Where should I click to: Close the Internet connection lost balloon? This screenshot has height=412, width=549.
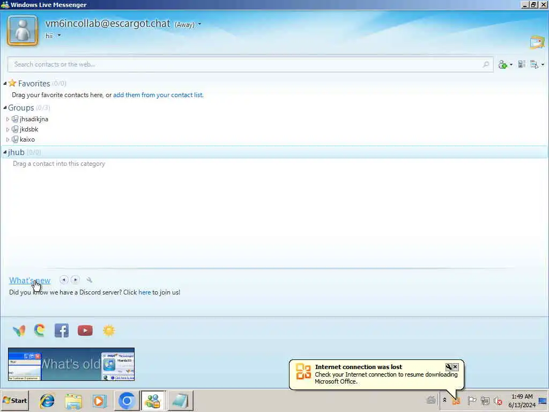point(455,367)
